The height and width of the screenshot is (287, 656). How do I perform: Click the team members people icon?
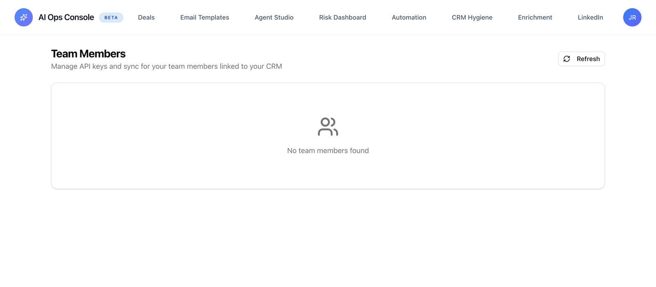328,127
